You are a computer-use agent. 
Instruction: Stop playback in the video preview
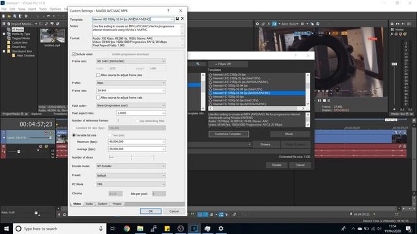pos(324,101)
